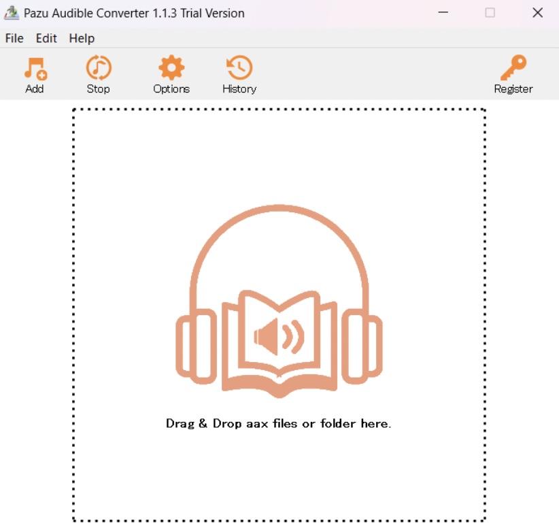Click the Pazu app icon in title bar
This screenshot has width=559, height=528.
pos(12,13)
